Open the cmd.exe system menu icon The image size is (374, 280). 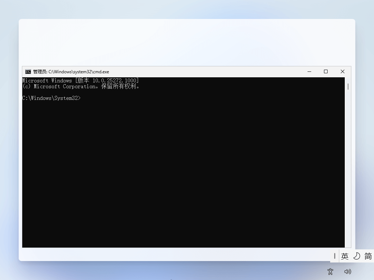coord(28,72)
